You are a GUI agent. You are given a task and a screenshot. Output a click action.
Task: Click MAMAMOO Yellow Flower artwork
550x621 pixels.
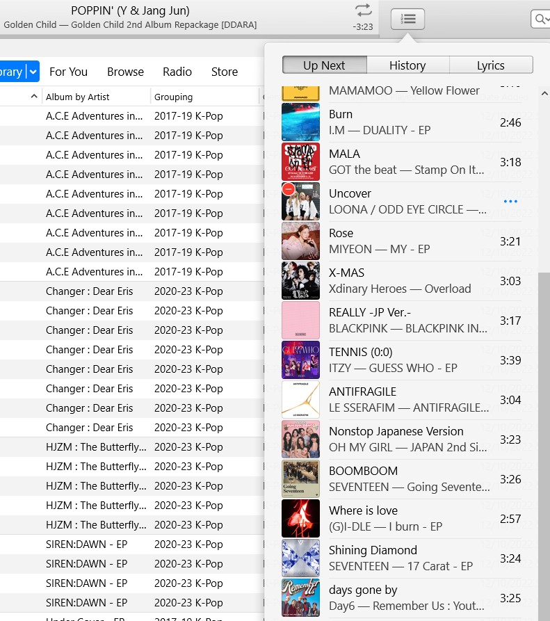tap(300, 93)
